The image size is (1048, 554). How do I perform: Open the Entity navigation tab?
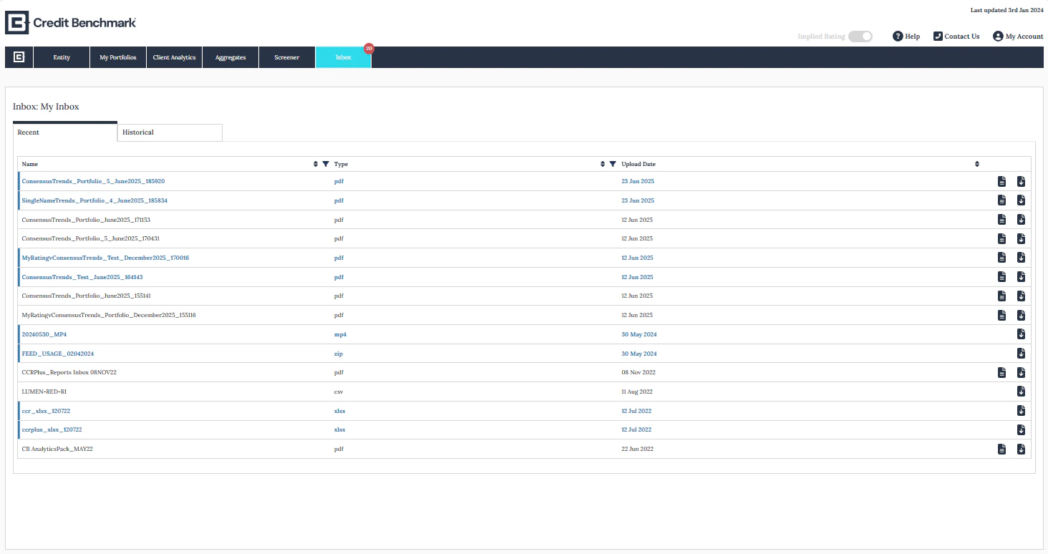[x=62, y=57]
